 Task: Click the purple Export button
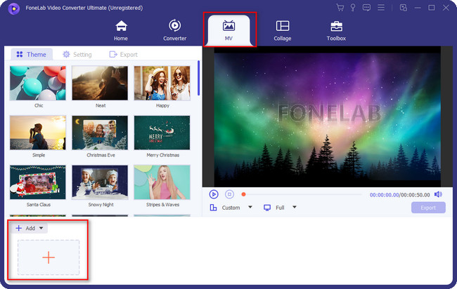428,208
